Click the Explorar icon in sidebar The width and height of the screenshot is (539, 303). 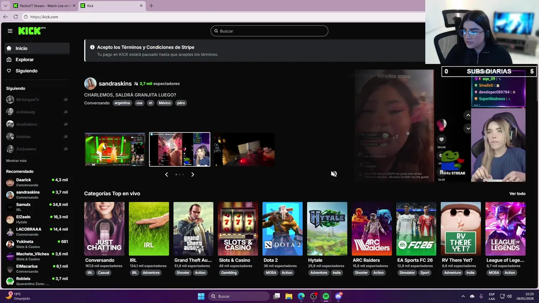(x=9, y=60)
